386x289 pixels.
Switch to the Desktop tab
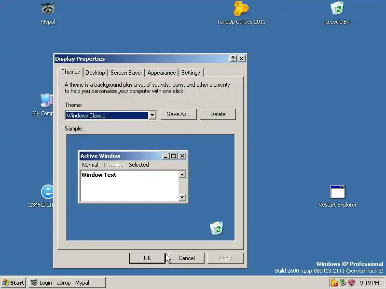point(95,73)
